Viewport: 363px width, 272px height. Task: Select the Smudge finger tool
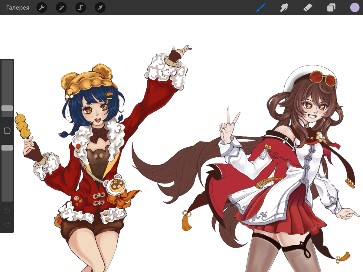click(x=284, y=8)
